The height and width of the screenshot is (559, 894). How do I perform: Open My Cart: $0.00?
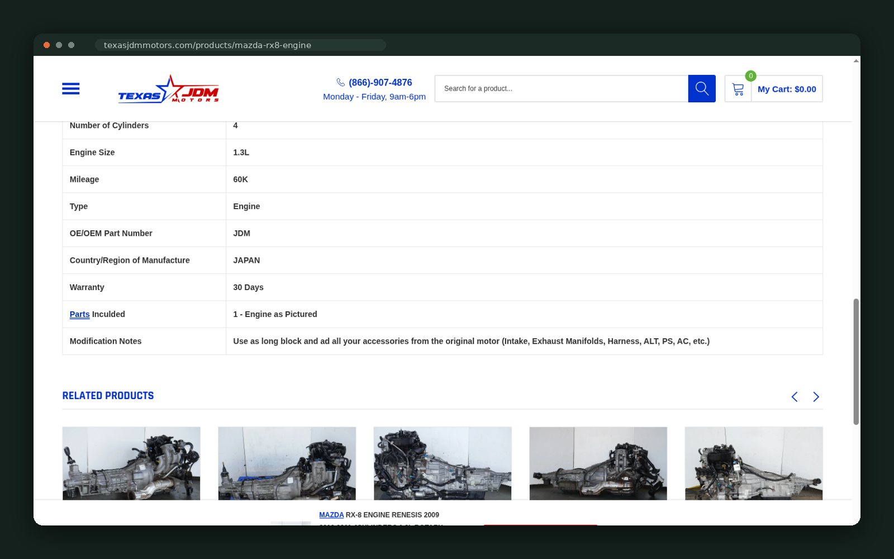tap(787, 89)
